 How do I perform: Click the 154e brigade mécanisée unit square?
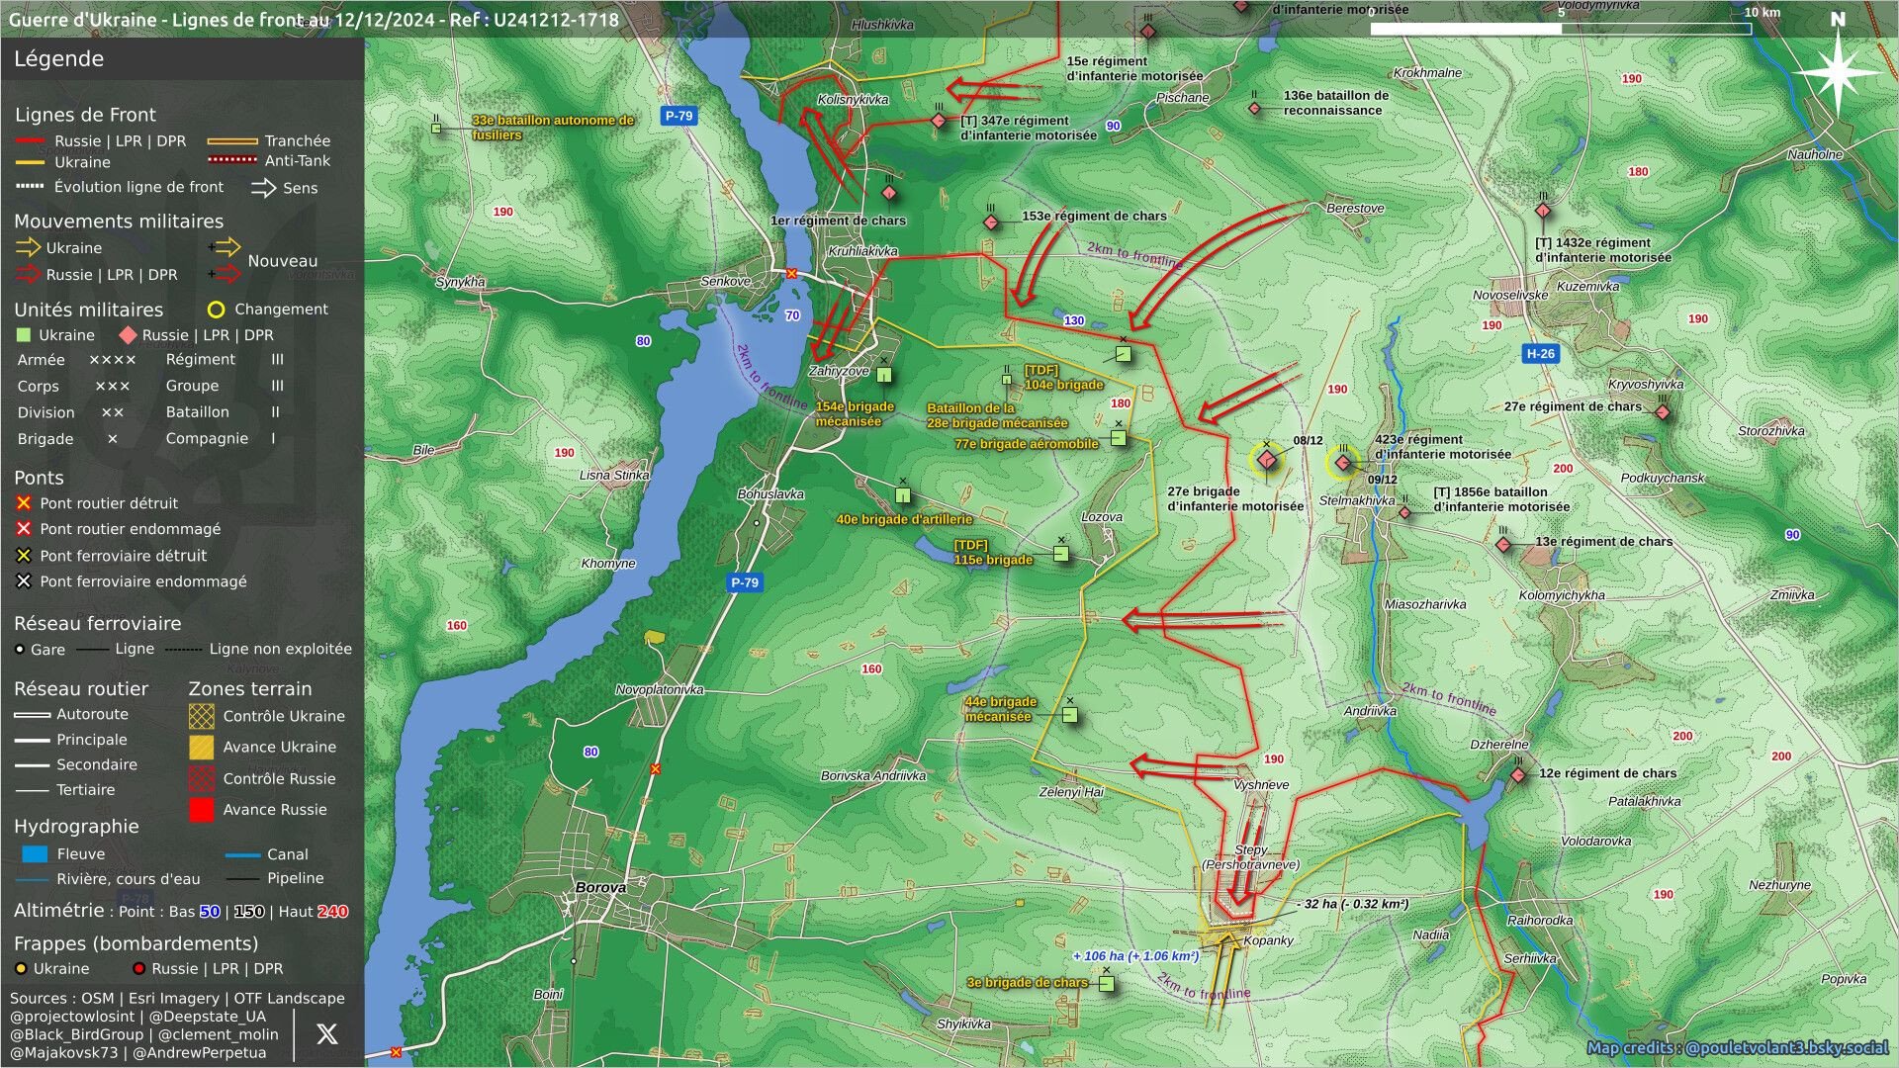tap(884, 375)
